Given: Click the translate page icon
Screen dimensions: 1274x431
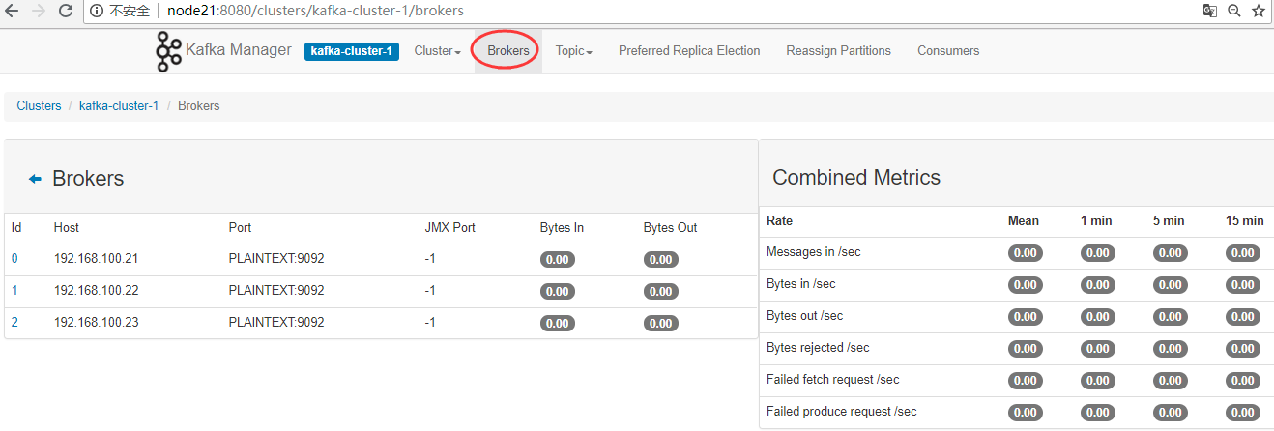Looking at the screenshot, I should pos(1209,11).
